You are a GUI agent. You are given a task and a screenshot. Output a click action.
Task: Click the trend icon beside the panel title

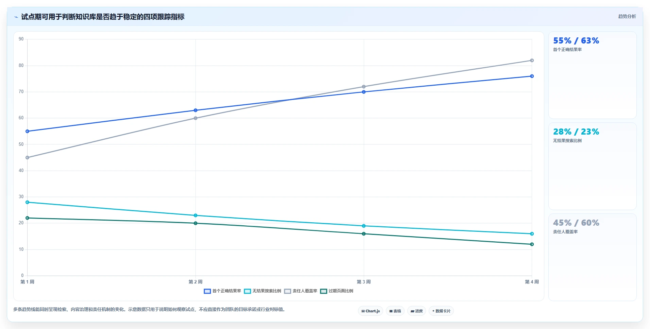click(x=16, y=17)
